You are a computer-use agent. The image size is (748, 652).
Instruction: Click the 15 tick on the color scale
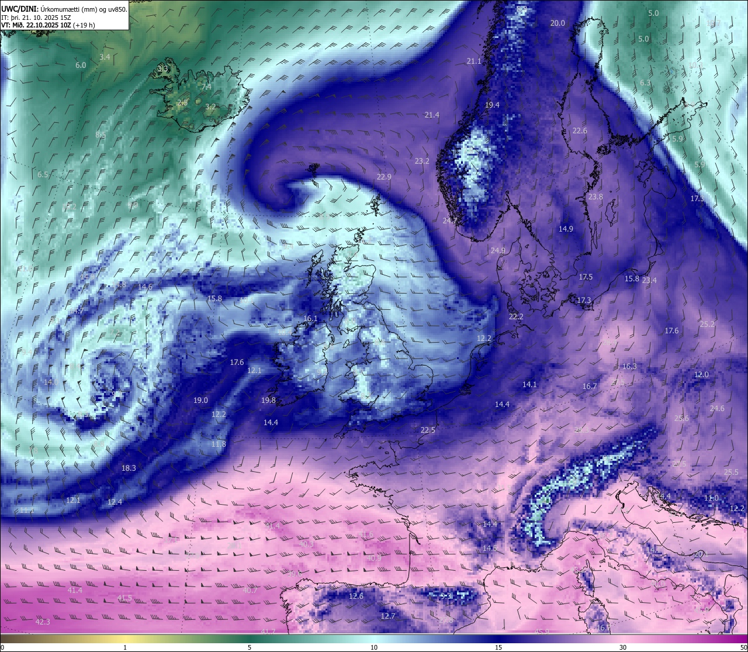(498, 647)
